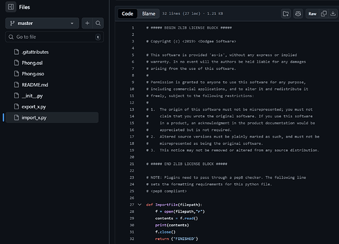Switch to the Code tab
339x244 pixels.
point(127,14)
